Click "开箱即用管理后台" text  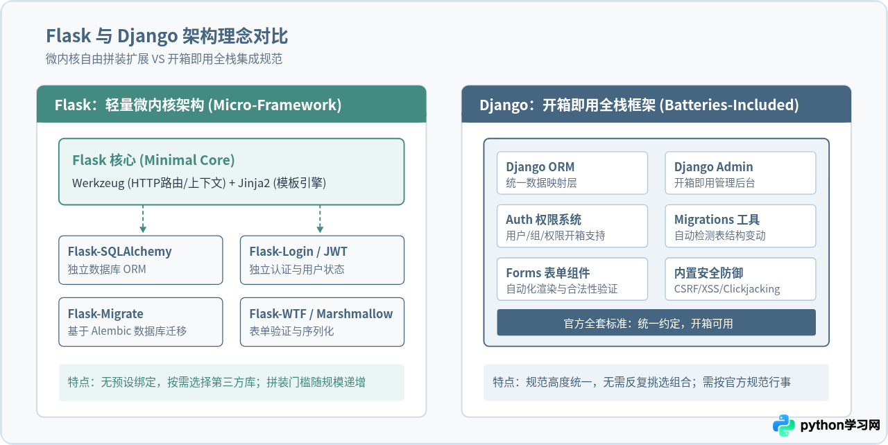(715, 183)
